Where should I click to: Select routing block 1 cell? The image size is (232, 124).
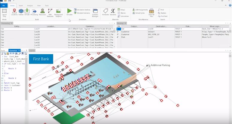[119, 29]
